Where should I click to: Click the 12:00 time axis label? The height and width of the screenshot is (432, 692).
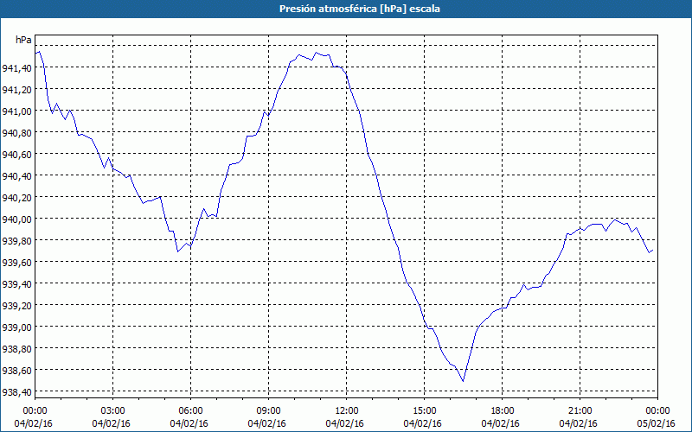[x=347, y=411]
